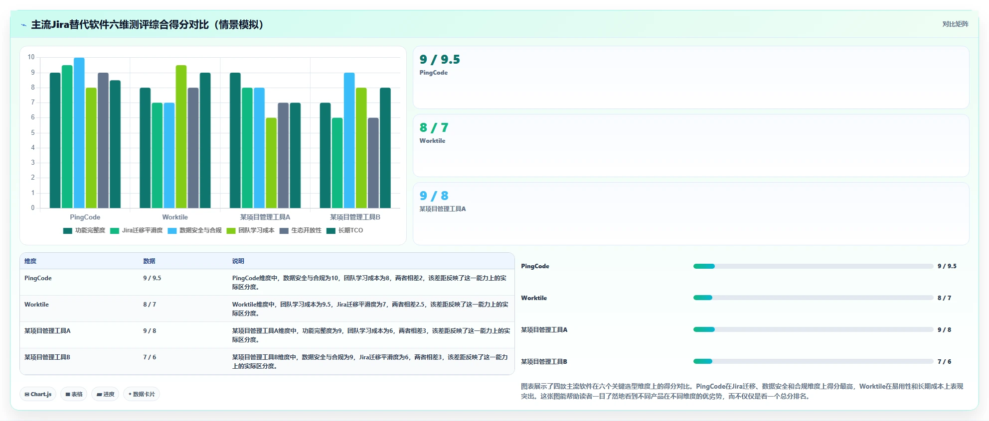Viewport: 989px width, 421px height.
Task: Click the 9 / 9.5 value beside PingCode progress
Action: pyautogui.click(x=947, y=266)
